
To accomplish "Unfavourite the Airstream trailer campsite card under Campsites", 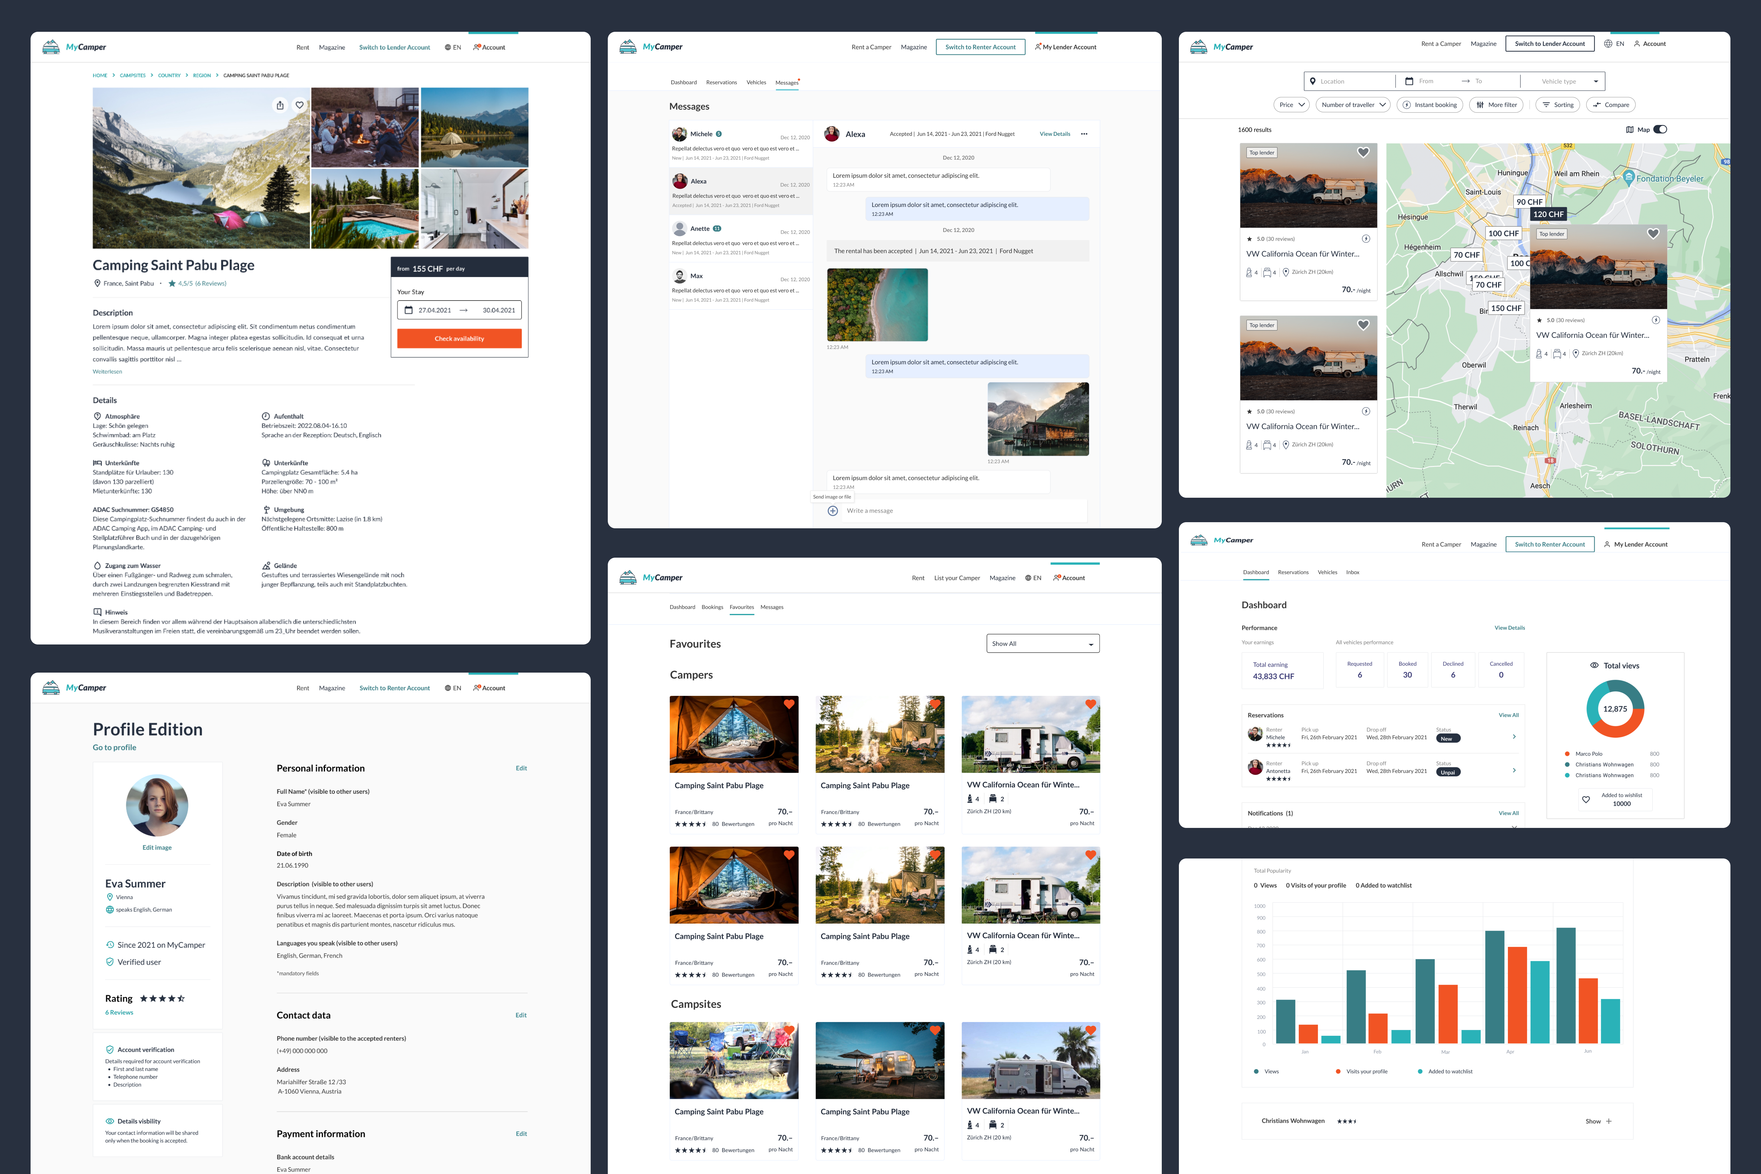I will coord(935,1030).
